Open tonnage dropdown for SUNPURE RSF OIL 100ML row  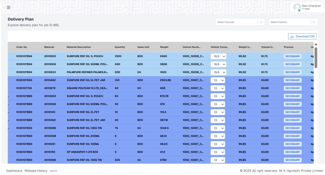218,144
